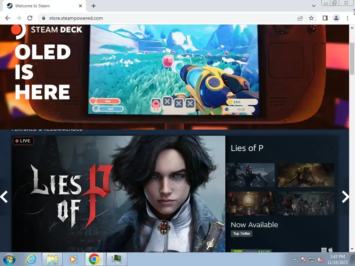View site info via the padlock icon
The height and width of the screenshot is (266, 355).
click(x=44, y=18)
